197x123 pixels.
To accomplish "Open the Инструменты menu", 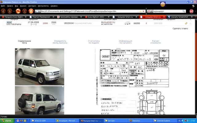I will click(x=43, y=6).
